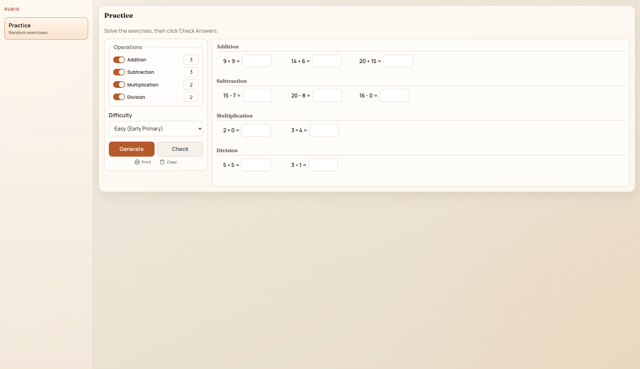Click the Print printer icon

tap(137, 162)
